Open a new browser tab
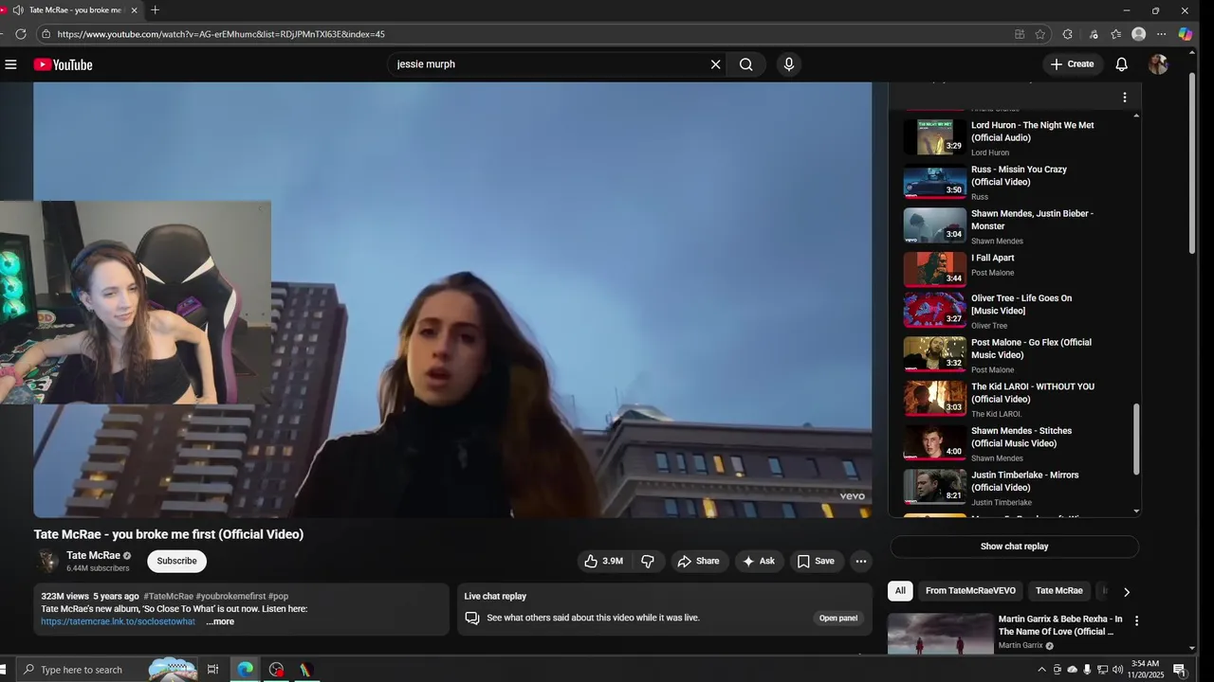This screenshot has width=1214, height=682. [x=155, y=10]
